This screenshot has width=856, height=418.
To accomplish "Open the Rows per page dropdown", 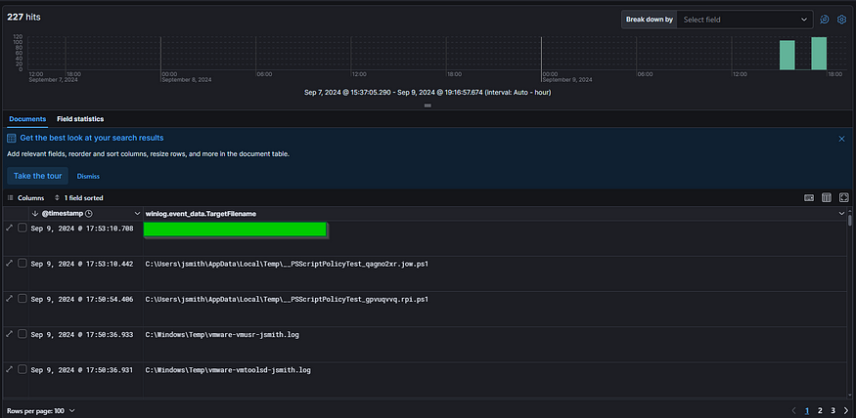I will point(40,410).
